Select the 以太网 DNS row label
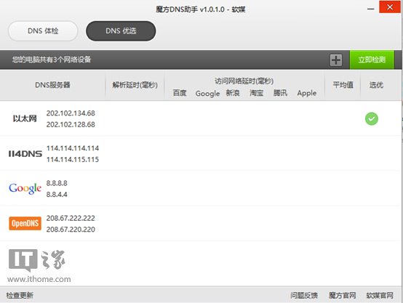 (25, 118)
